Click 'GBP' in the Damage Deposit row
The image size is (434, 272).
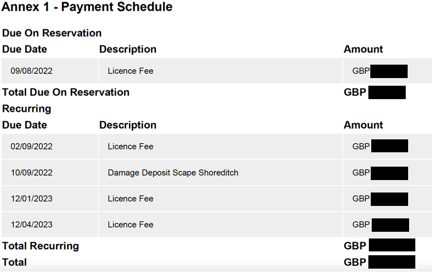point(361,173)
